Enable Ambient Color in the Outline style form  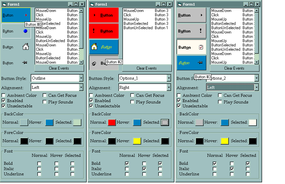pos(4,95)
